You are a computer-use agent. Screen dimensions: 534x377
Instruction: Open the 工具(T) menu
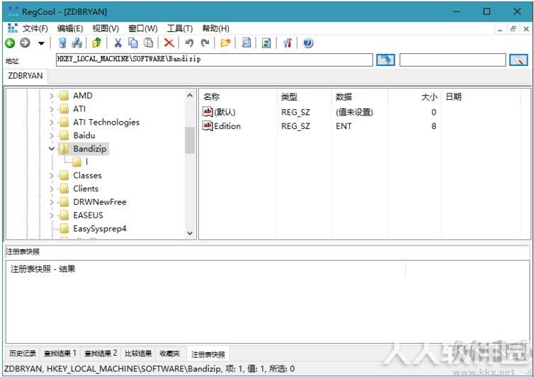(x=179, y=28)
